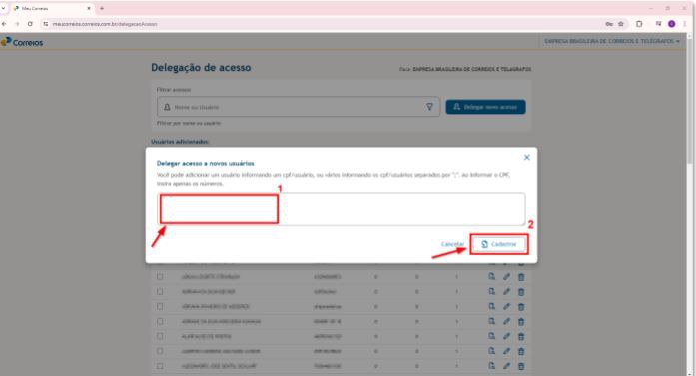Click the trash delete icon in the first fully visible row
696x376 pixels.
521,277
